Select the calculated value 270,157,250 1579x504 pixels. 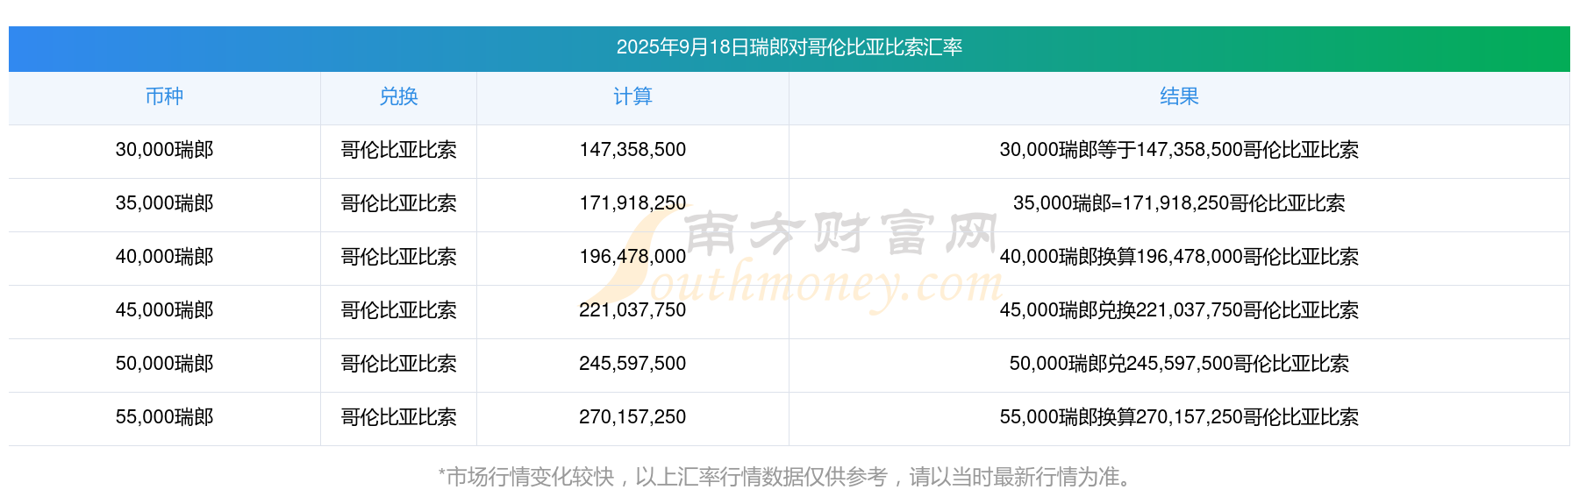point(632,417)
